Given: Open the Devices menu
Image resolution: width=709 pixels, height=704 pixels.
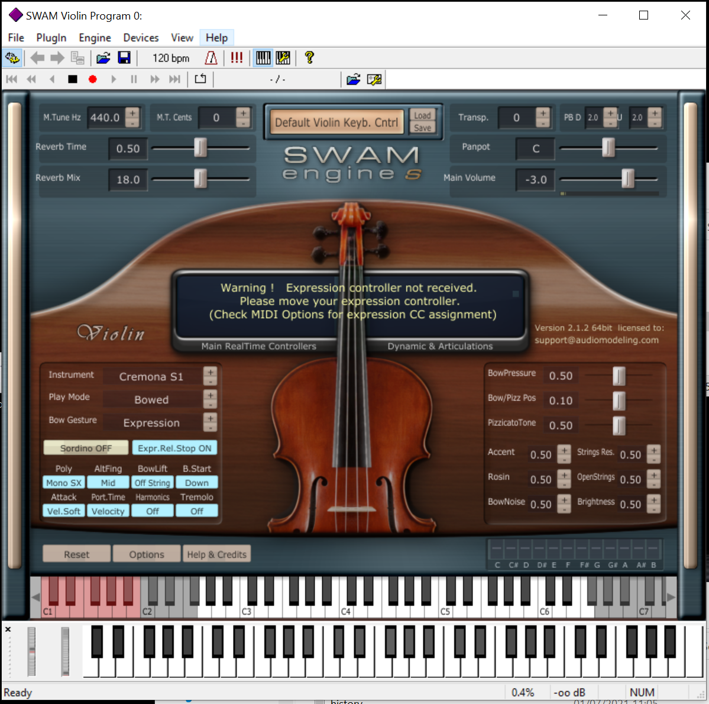Looking at the screenshot, I should click(x=141, y=37).
